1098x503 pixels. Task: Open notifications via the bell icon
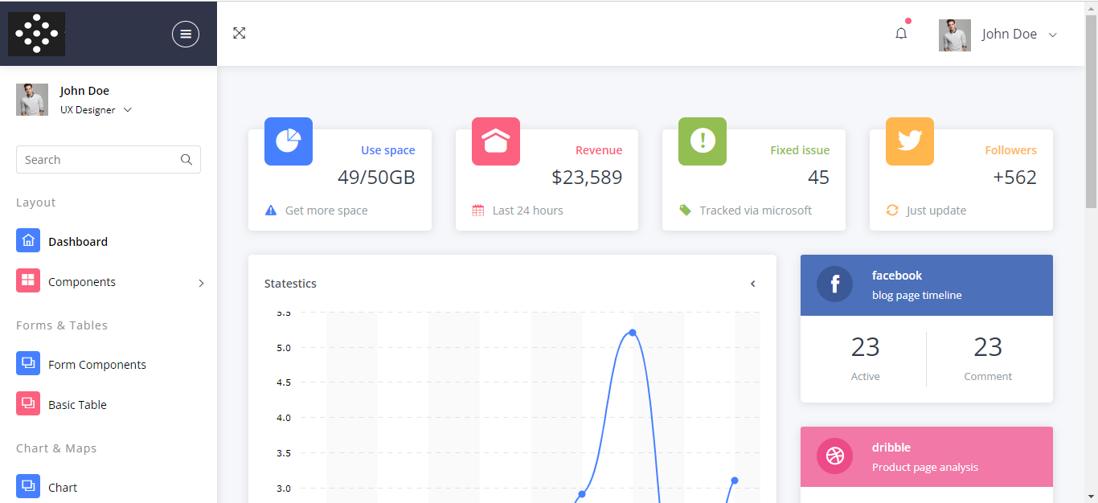point(901,34)
